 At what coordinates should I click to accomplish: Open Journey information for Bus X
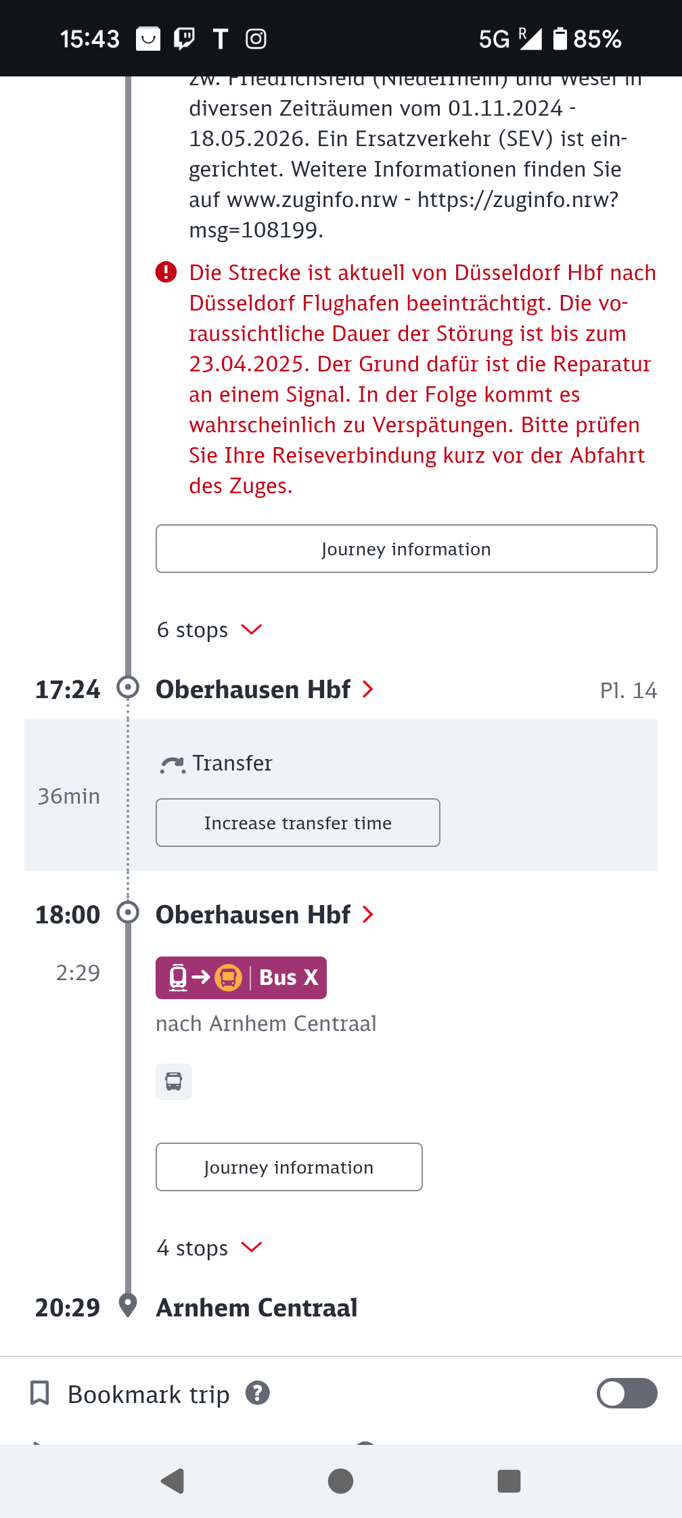click(289, 1167)
